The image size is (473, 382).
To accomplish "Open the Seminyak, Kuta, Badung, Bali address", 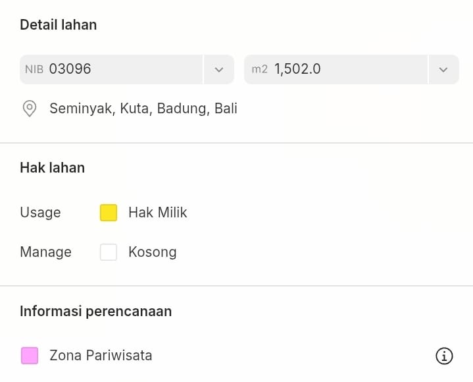I will click(143, 109).
